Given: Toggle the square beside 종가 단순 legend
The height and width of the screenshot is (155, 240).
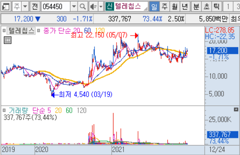Looking at the screenshot, I should [x=39, y=31].
